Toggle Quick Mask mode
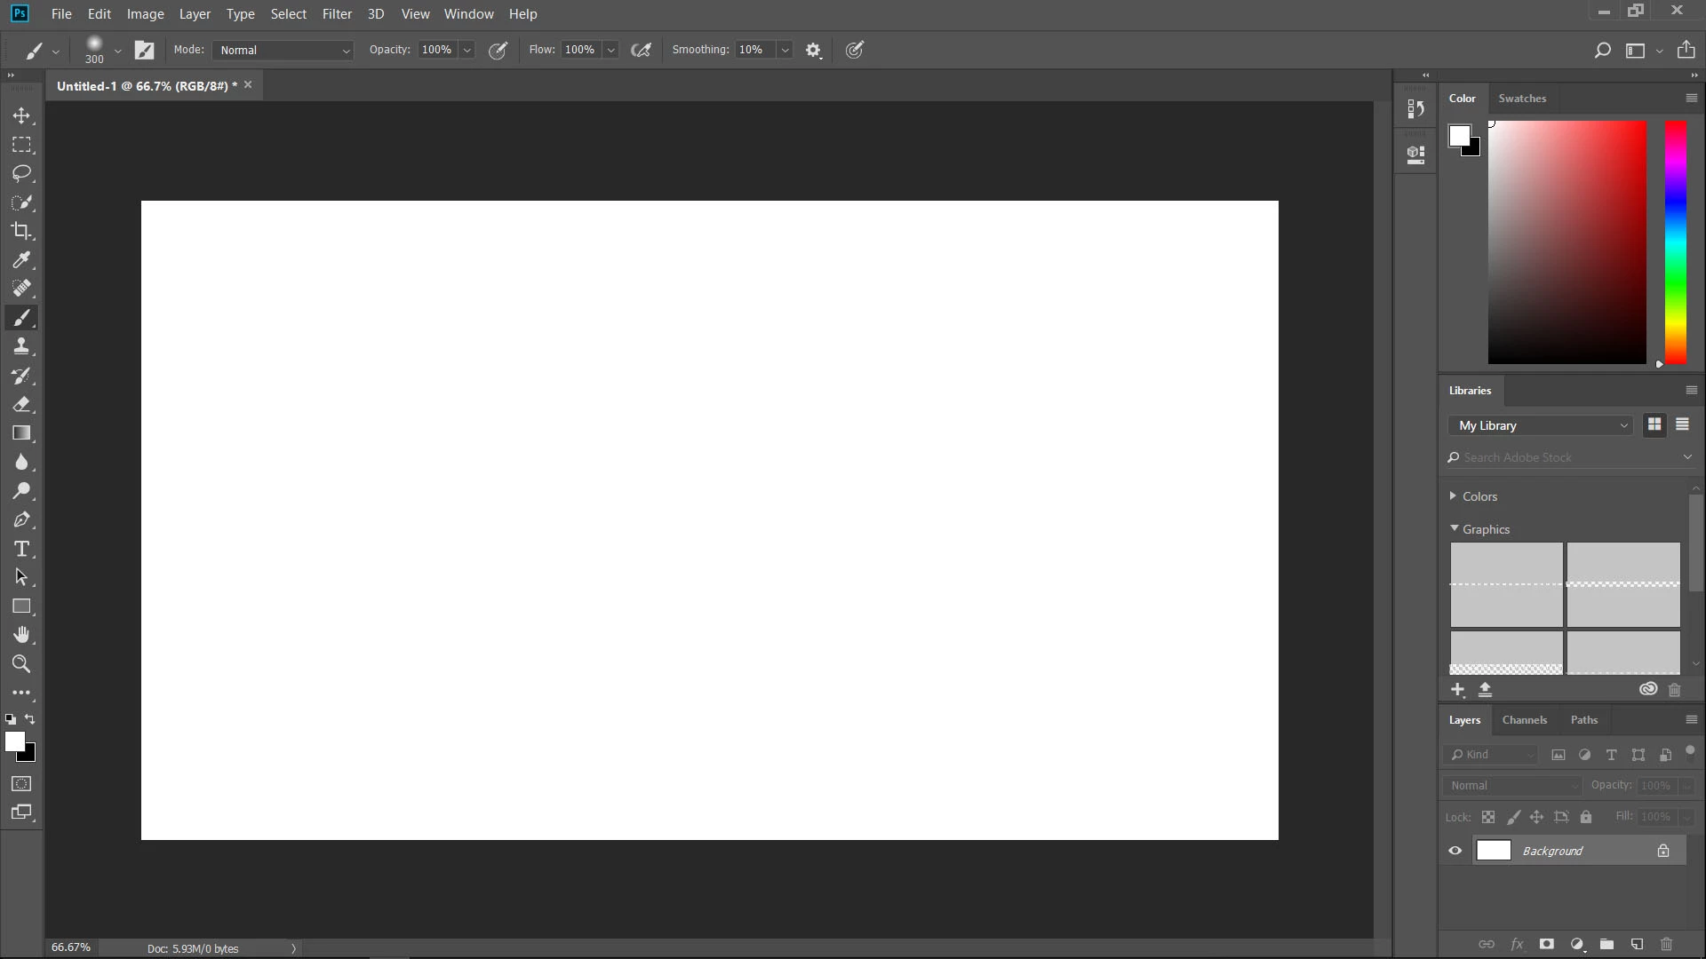 (21, 784)
